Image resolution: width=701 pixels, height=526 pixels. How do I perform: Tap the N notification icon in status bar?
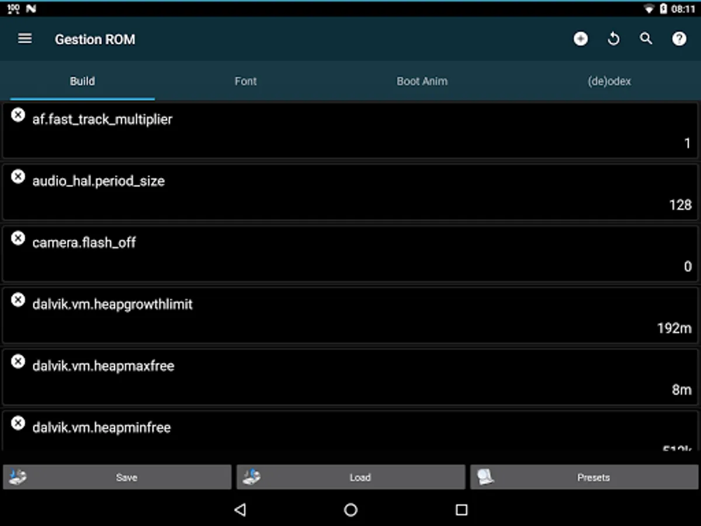31,9
